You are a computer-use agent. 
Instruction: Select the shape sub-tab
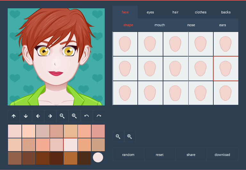point(128,25)
